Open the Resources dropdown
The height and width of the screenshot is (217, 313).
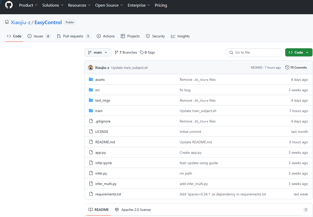coord(79,5)
